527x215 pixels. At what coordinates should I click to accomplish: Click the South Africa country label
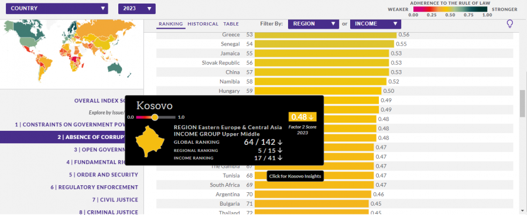coord(225,185)
